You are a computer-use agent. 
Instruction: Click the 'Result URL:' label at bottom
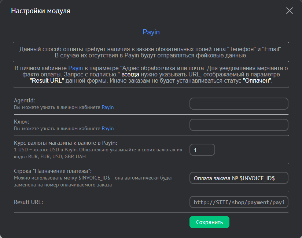coord(28,202)
